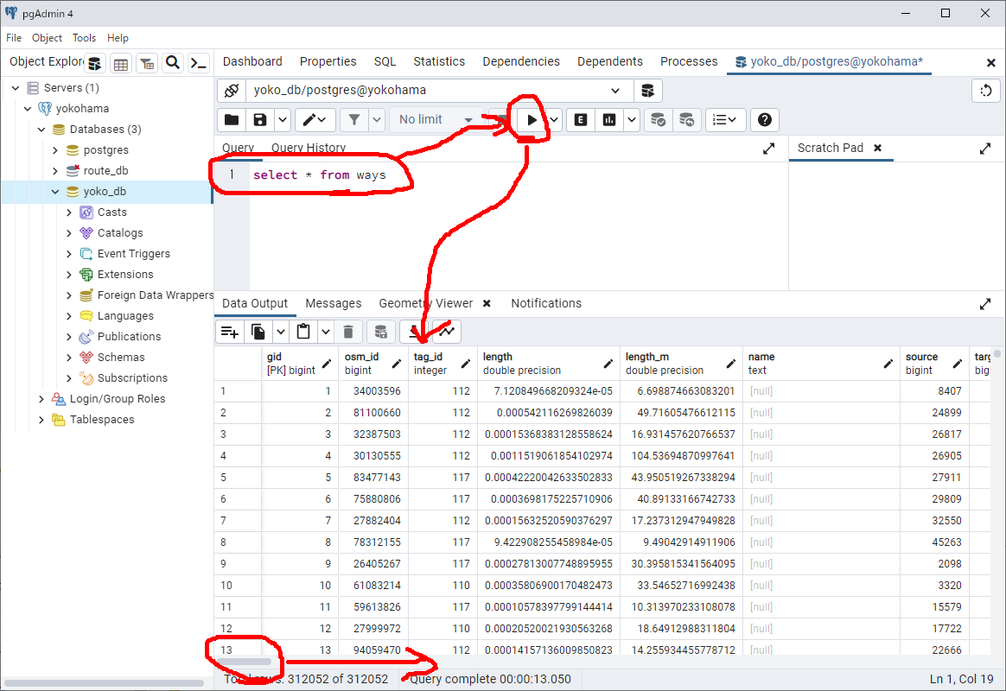Screen dimensions: 1006x691
Task: Click the gid column edit pencil
Action: [327, 364]
